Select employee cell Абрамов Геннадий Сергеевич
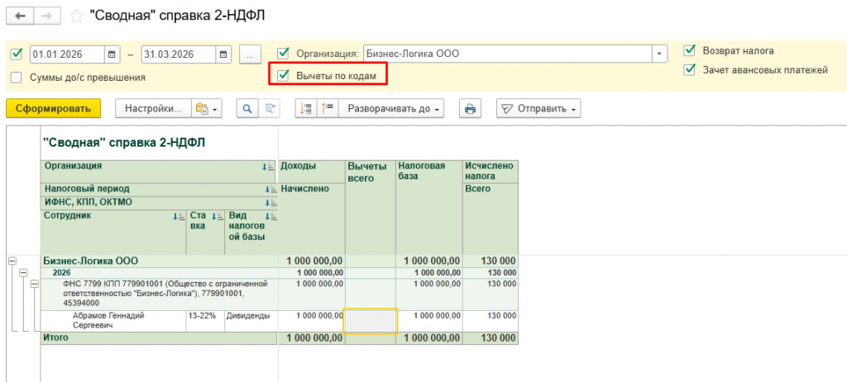The width and height of the screenshot is (847, 382). tap(113, 321)
